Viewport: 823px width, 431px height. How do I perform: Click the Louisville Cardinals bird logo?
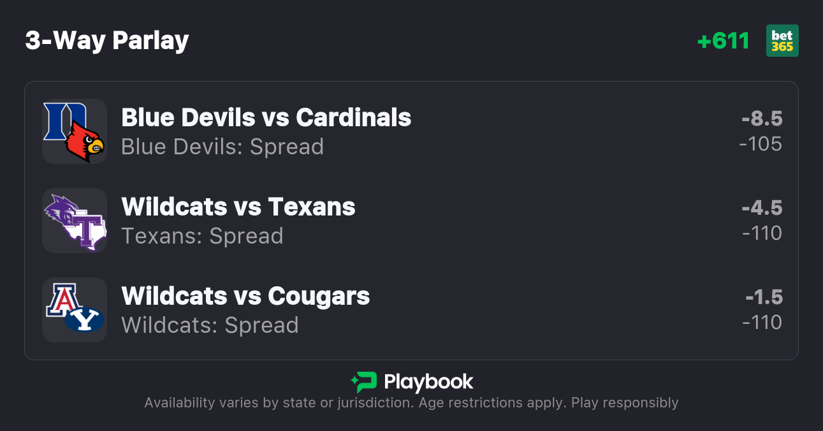(x=85, y=143)
